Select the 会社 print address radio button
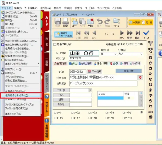Screen dimensions: 162x145 coord(127,44)
